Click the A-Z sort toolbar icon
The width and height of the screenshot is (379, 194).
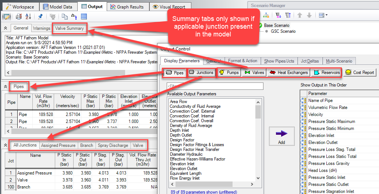click(x=28, y=17)
